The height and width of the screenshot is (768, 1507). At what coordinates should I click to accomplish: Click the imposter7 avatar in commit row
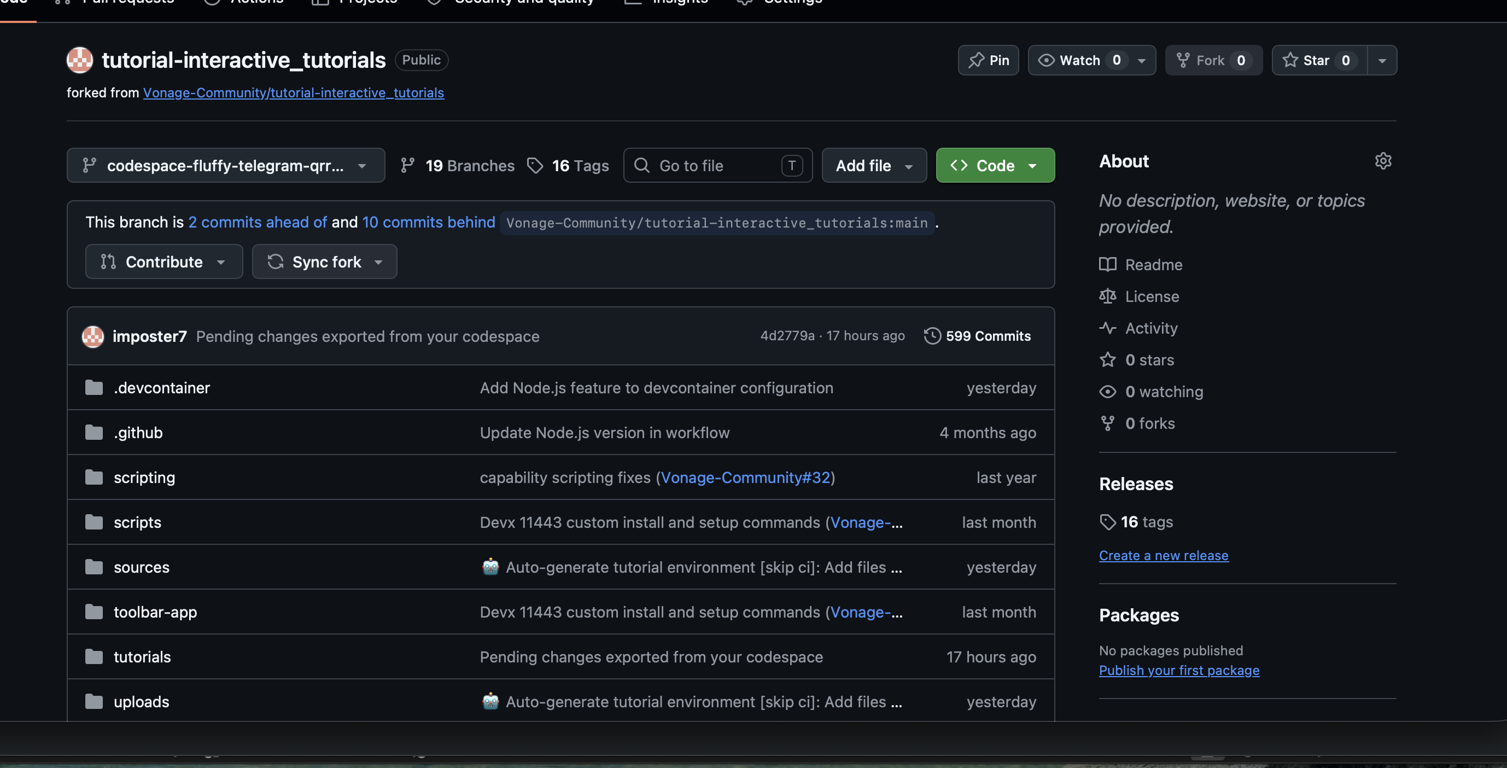(x=92, y=336)
